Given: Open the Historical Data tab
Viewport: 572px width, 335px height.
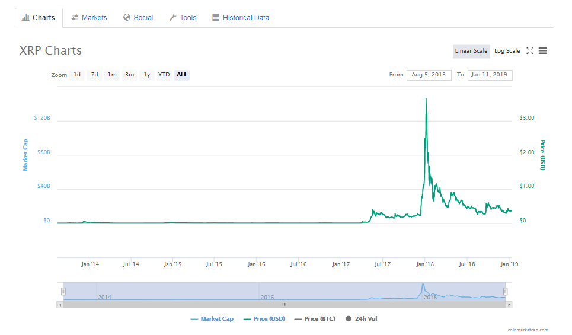Looking at the screenshot, I should click(x=241, y=18).
